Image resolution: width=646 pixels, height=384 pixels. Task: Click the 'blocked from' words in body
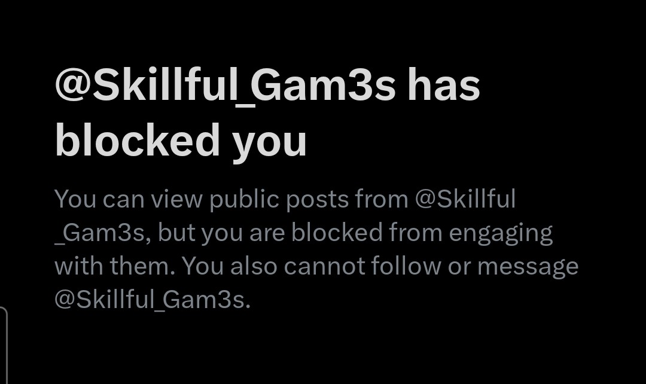[x=367, y=233]
